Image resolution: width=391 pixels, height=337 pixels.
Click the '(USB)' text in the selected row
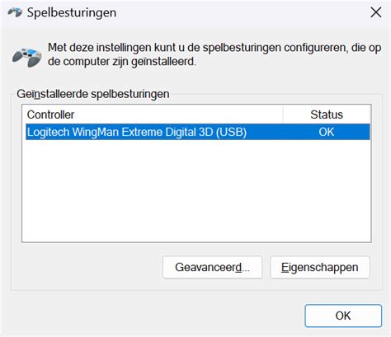231,132
